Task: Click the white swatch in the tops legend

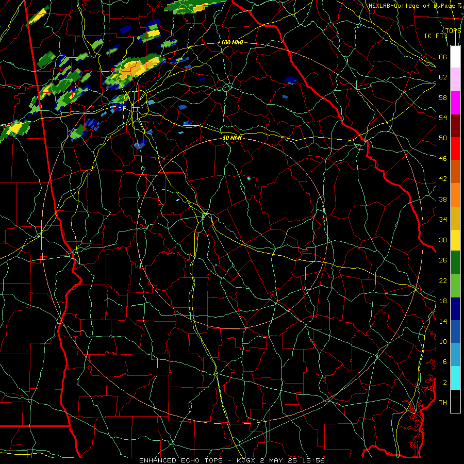Action: click(455, 57)
